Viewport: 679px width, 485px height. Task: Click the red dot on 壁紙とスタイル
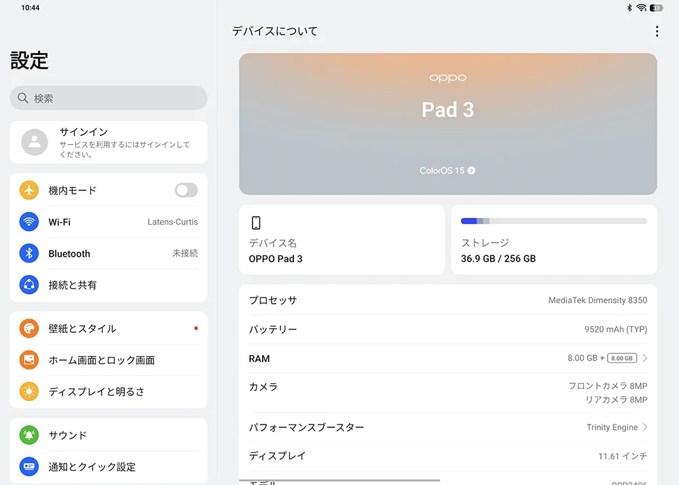tap(196, 328)
